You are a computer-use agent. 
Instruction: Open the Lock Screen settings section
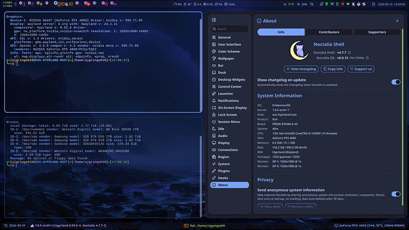(x=229, y=115)
